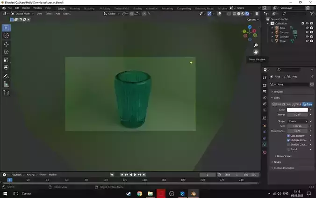Enable the Portal checkbox
Viewport: 316px width, 198px height.
pos(288,149)
